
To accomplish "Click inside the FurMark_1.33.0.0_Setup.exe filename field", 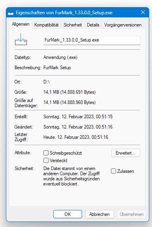I will (92, 40).
